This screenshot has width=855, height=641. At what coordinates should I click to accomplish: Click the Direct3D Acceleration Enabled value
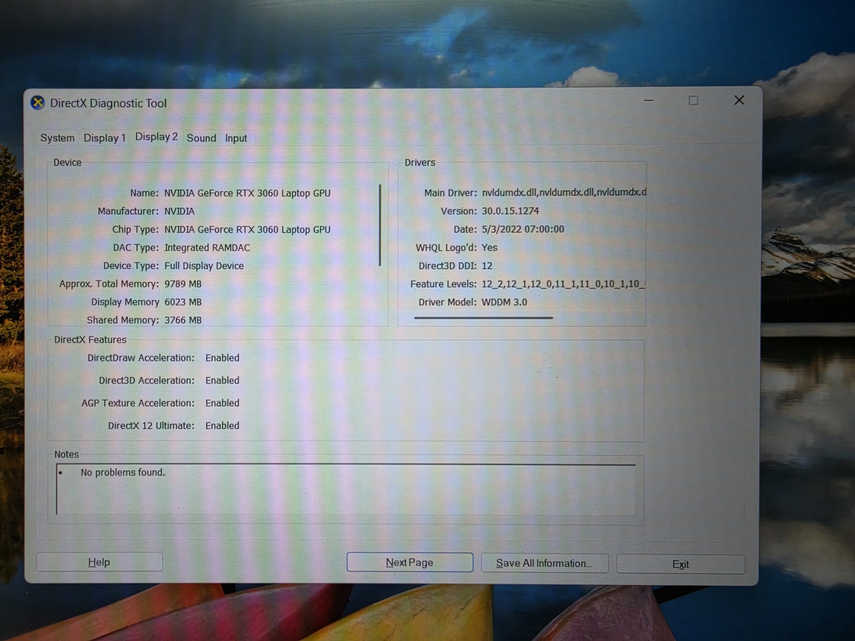pos(222,381)
